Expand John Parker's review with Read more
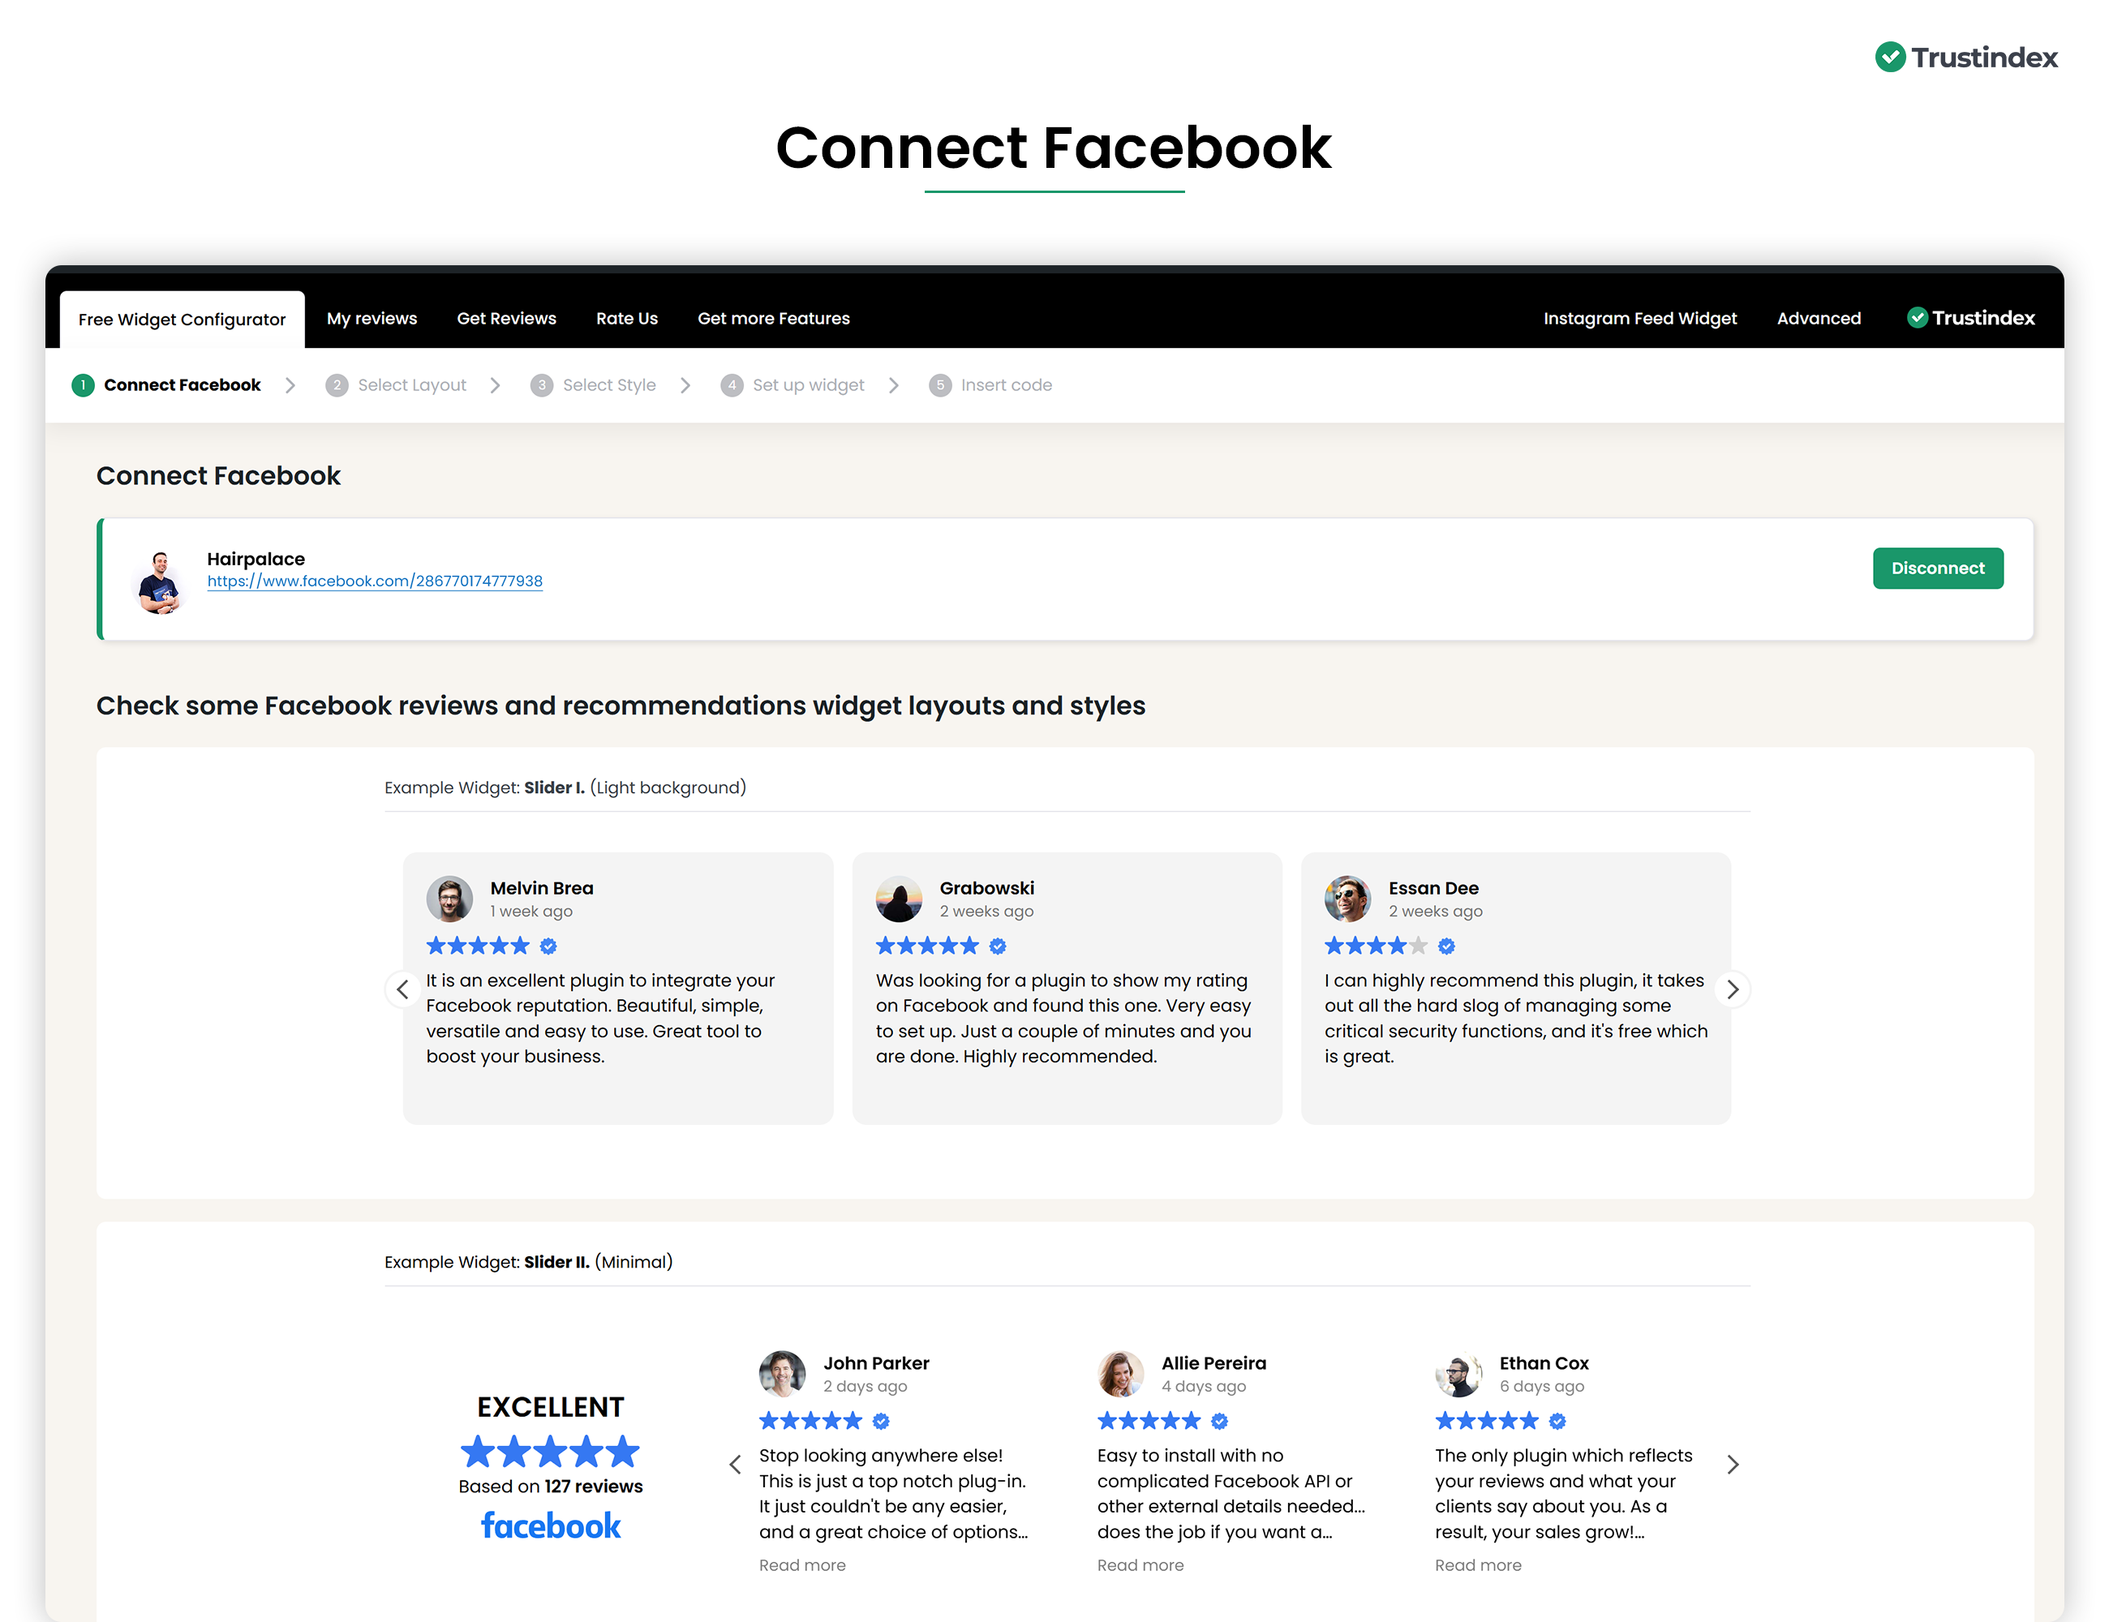 pos(801,1565)
